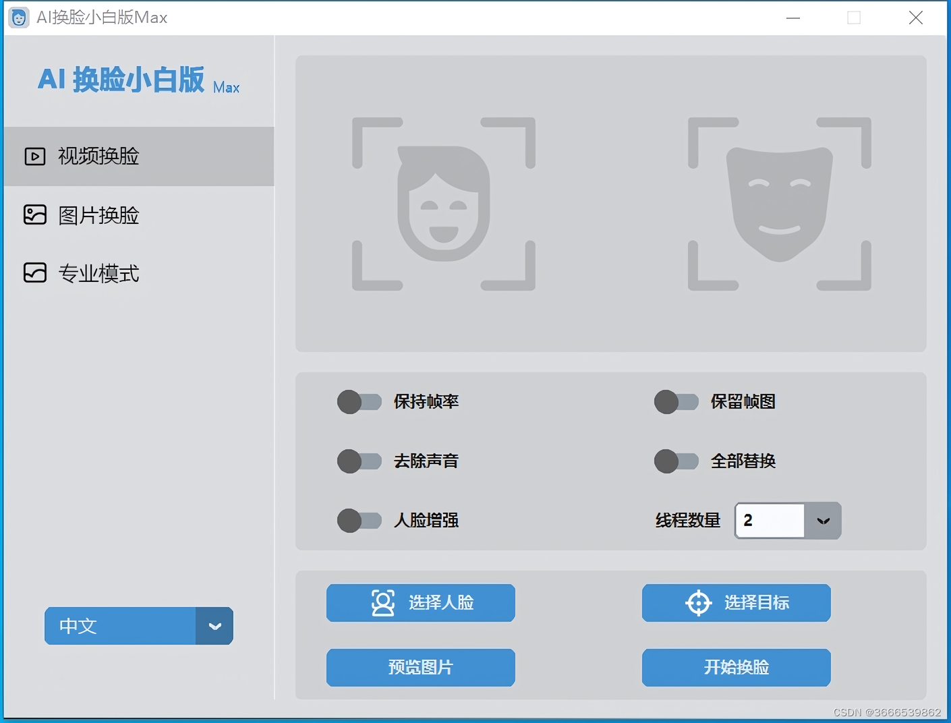Enable the 全部替换 switch

(676, 461)
